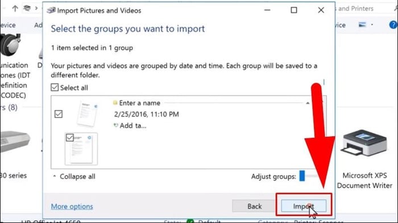Uncheck the 2/25/2016 group checkbox
398x223 pixels.
pos(59,114)
